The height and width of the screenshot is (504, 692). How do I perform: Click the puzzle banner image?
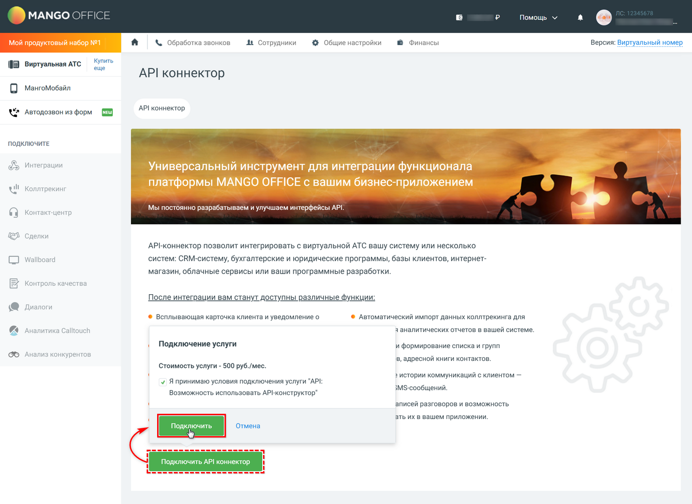[406, 176]
